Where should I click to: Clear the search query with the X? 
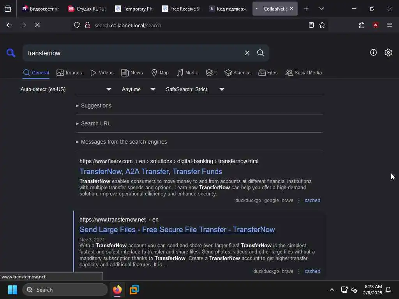tap(247, 53)
